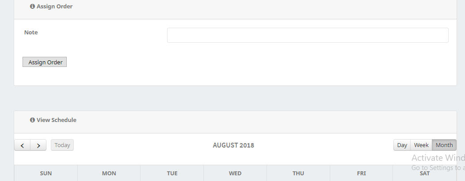Click the View Schedule panel heading text
Screen dimensions: 465x181
coord(56,120)
